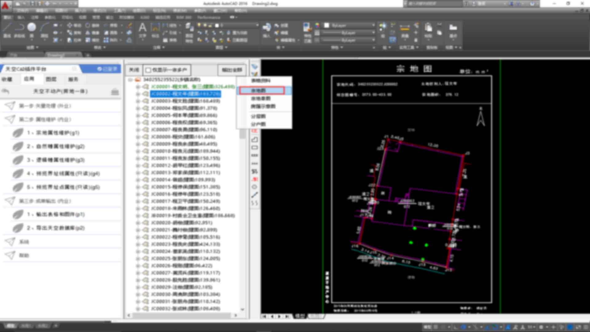Expand the JC00003 tree node

click(x=138, y=101)
